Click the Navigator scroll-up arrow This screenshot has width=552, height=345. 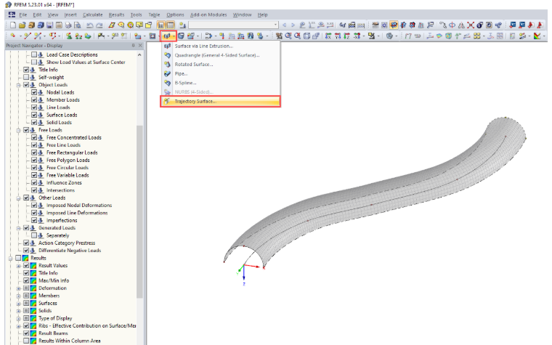(x=139, y=55)
